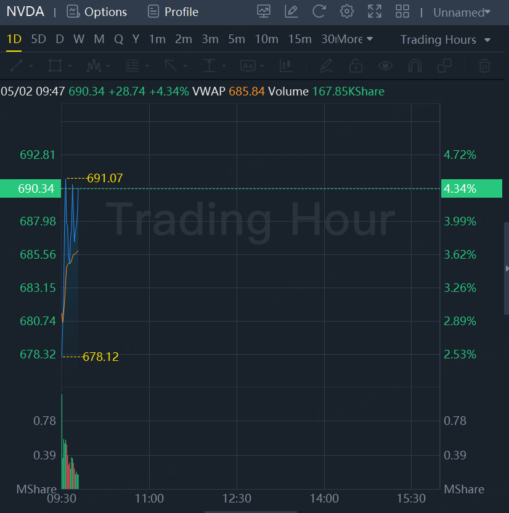Select the 1m interval
Image resolution: width=509 pixels, height=513 pixels.
tap(157, 39)
